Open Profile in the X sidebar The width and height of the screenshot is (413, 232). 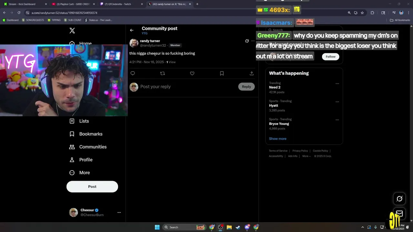[81, 160]
